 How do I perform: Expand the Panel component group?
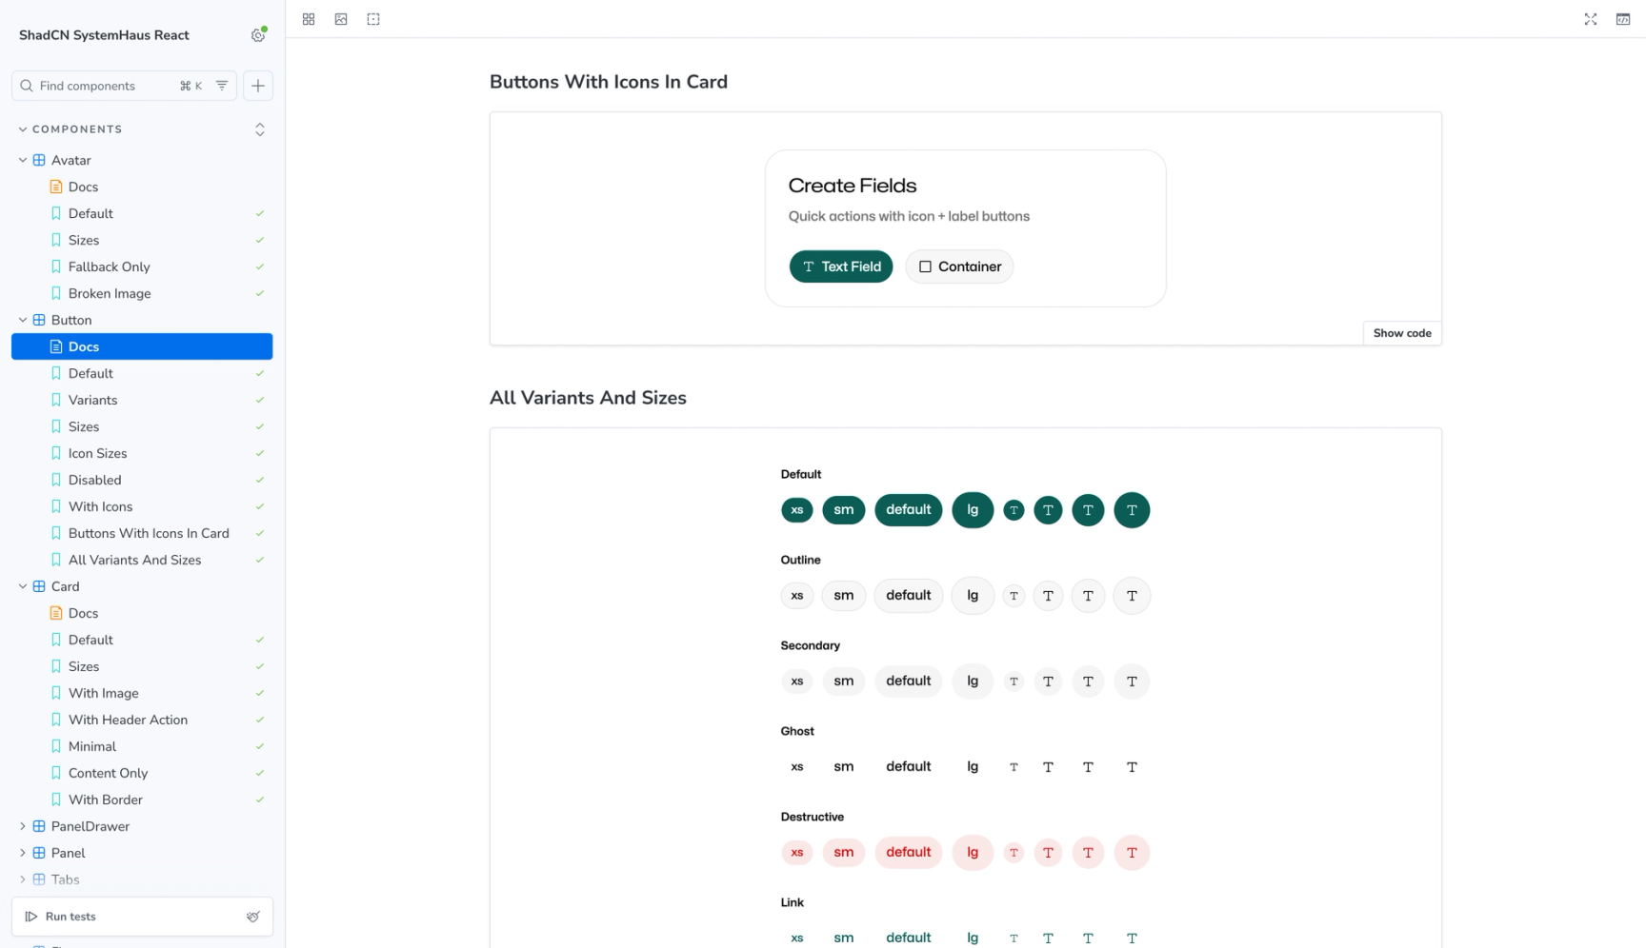pyautogui.click(x=23, y=853)
